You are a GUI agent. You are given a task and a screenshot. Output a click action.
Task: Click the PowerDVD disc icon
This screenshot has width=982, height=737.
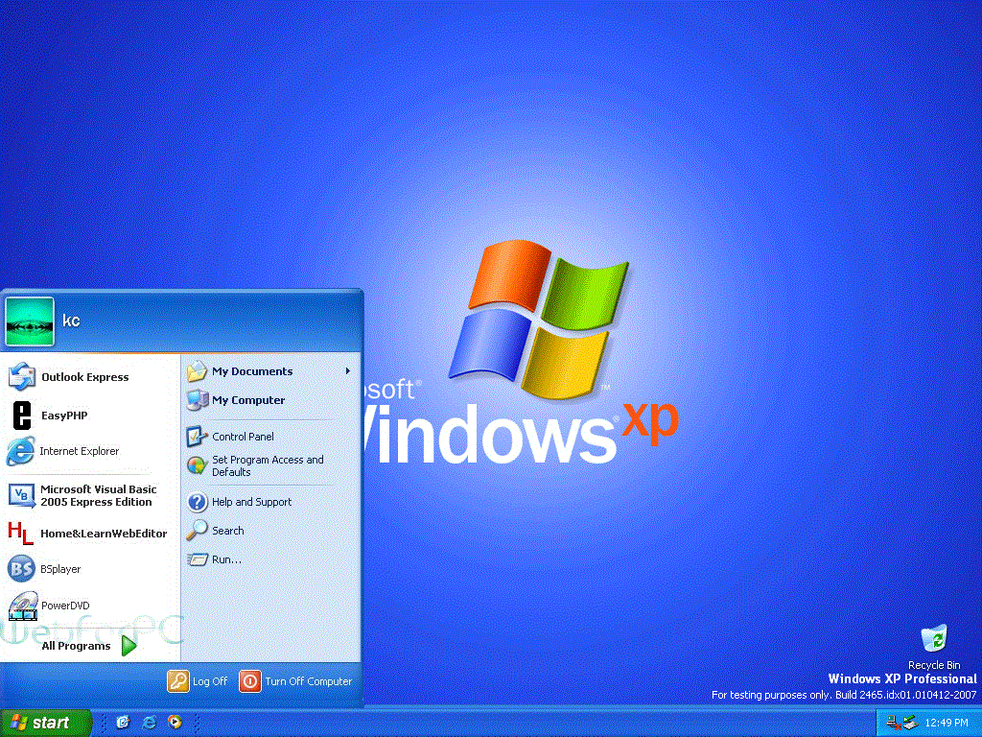coord(23,606)
